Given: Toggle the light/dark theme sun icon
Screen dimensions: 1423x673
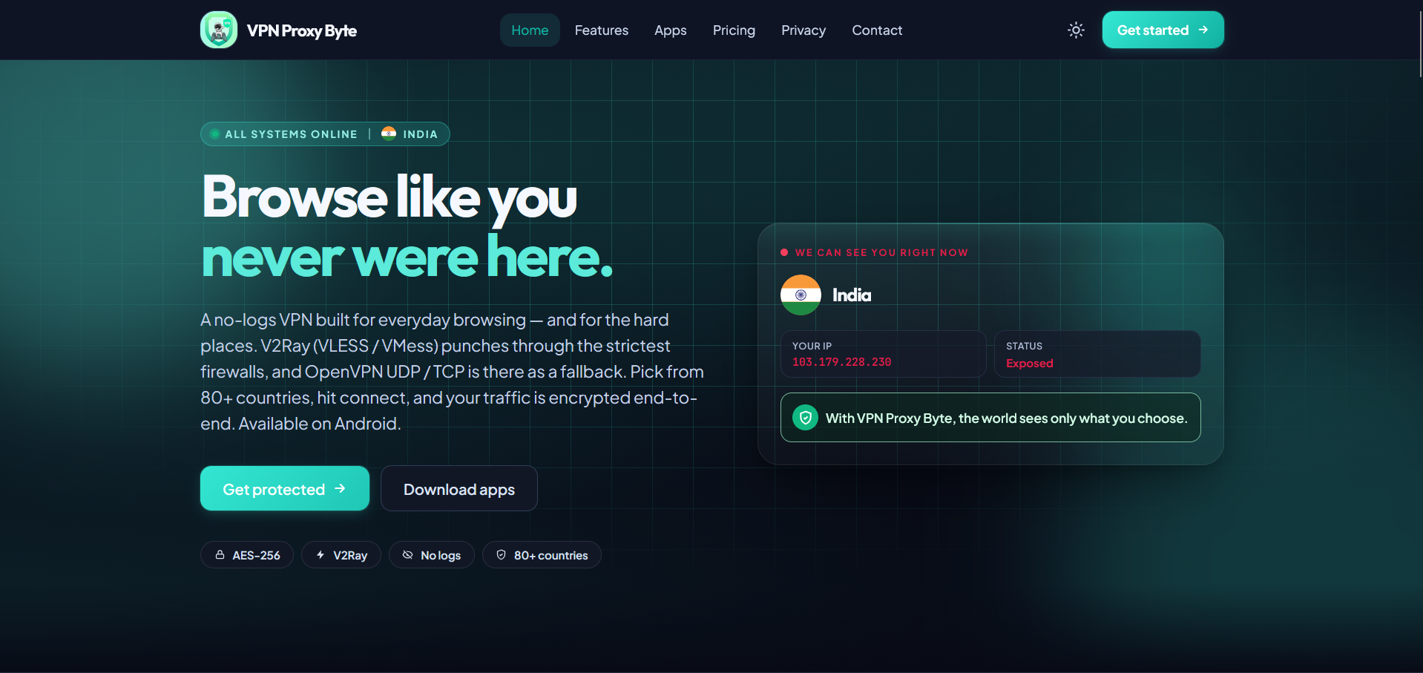Looking at the screenshot, I should click(x=1076, y=30).
